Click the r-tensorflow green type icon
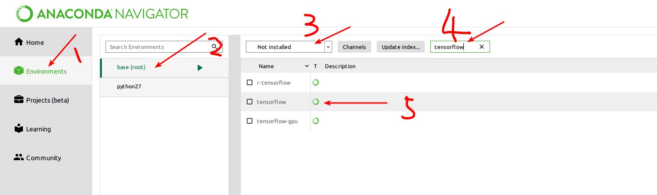The height and width of the screenshot is (195, 657). click(316, 82)
